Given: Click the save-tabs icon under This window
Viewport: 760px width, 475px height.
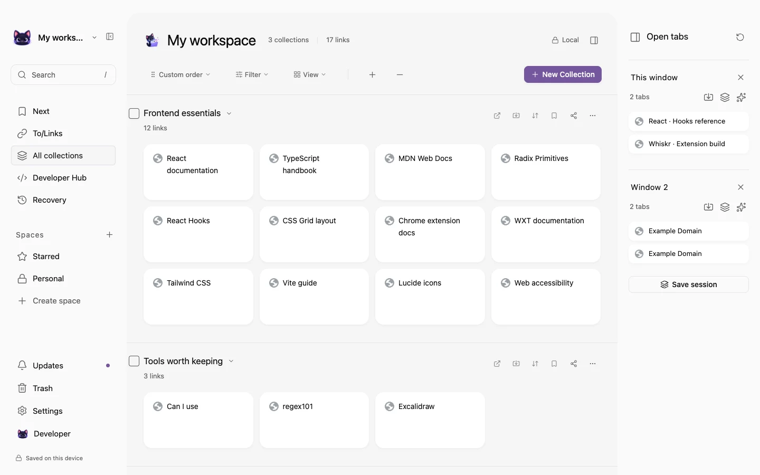Looking at the screenshot, I should click(708, 97).
